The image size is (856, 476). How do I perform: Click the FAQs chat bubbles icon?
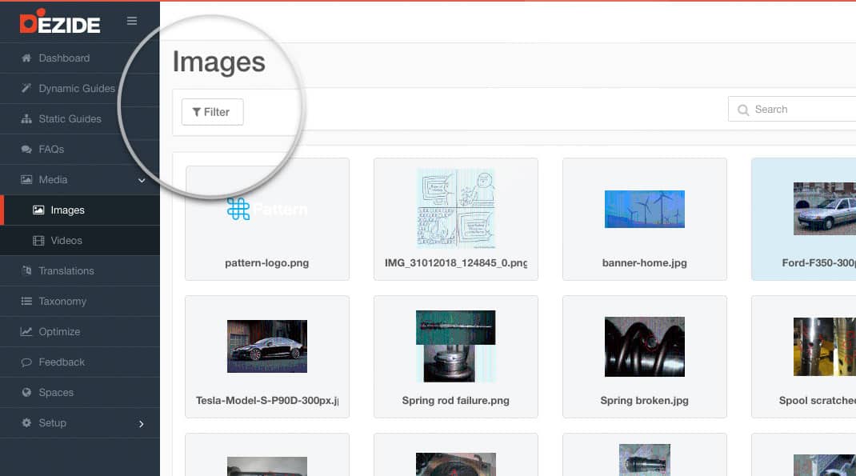pos(26,150)
